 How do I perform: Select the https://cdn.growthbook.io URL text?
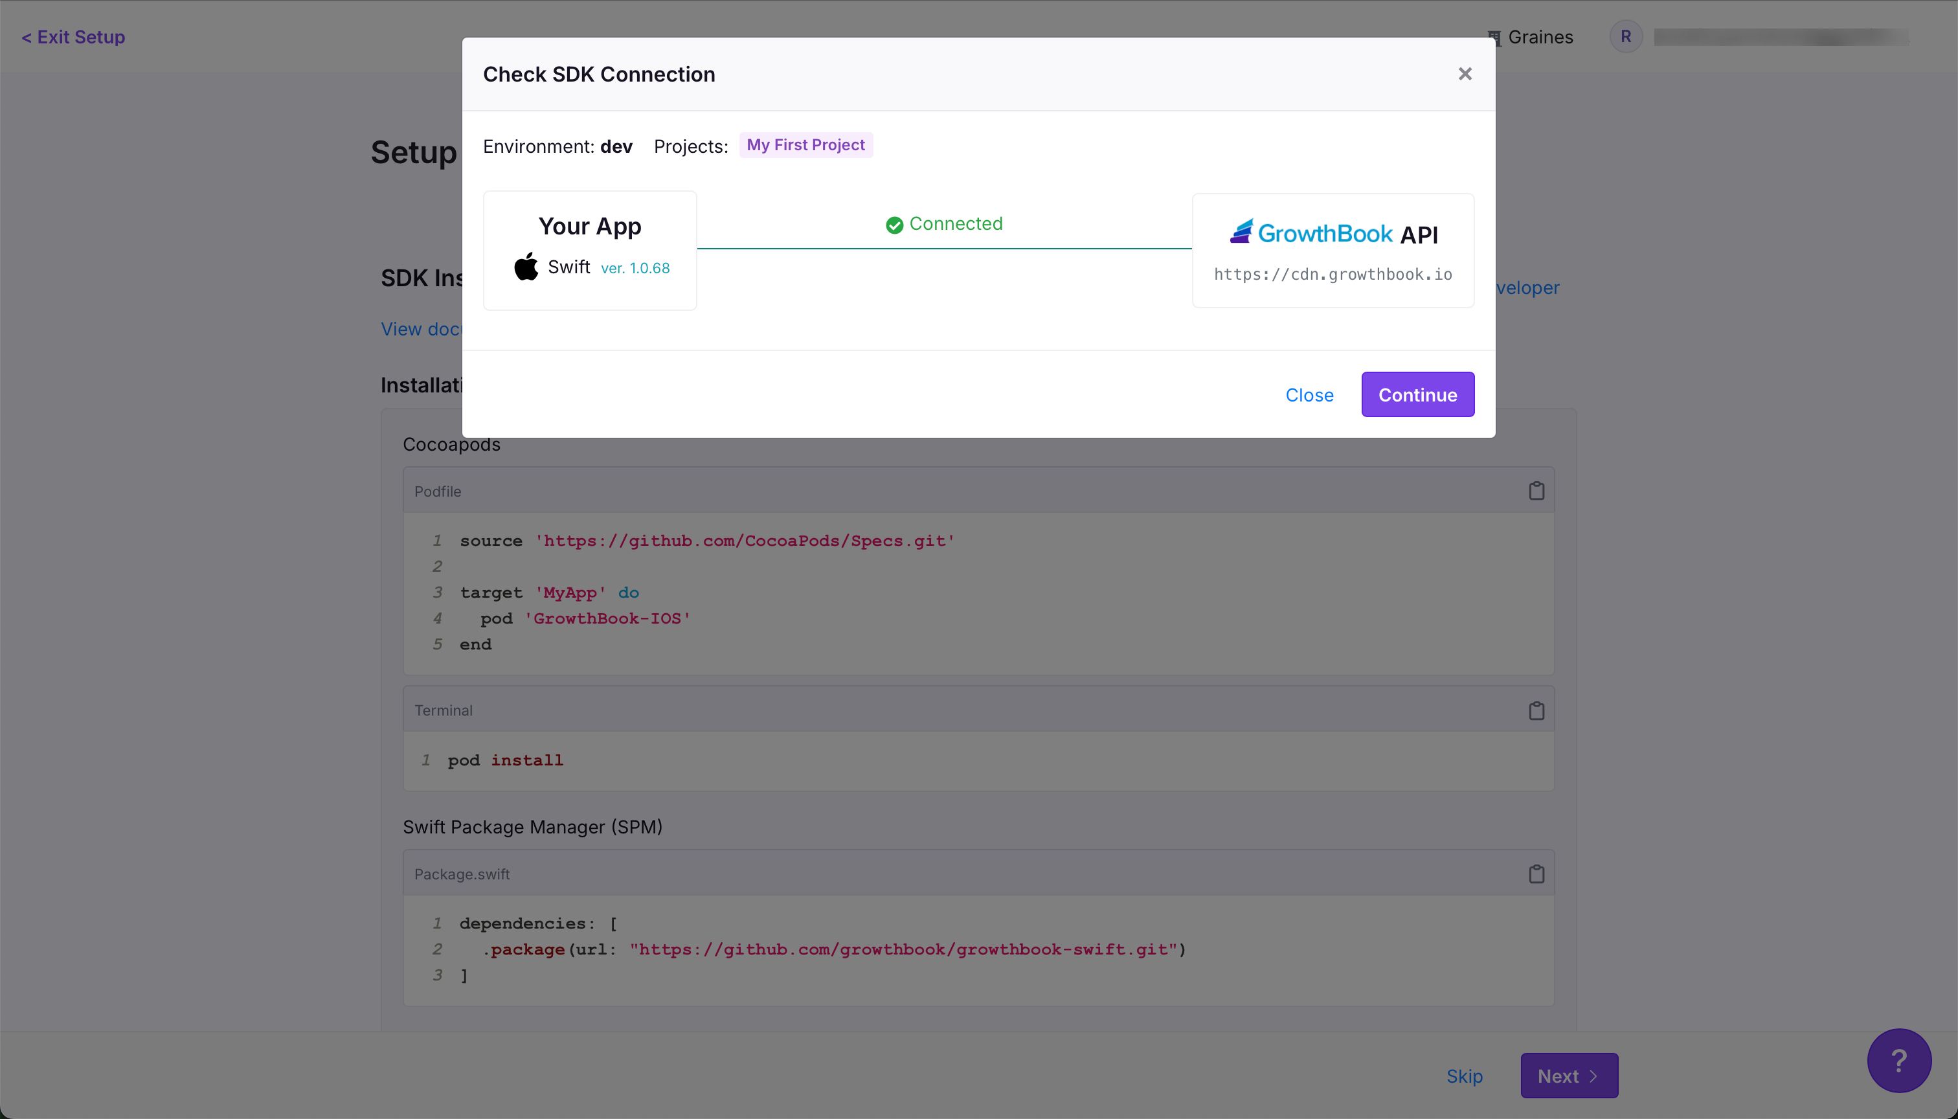(1333, 275)
